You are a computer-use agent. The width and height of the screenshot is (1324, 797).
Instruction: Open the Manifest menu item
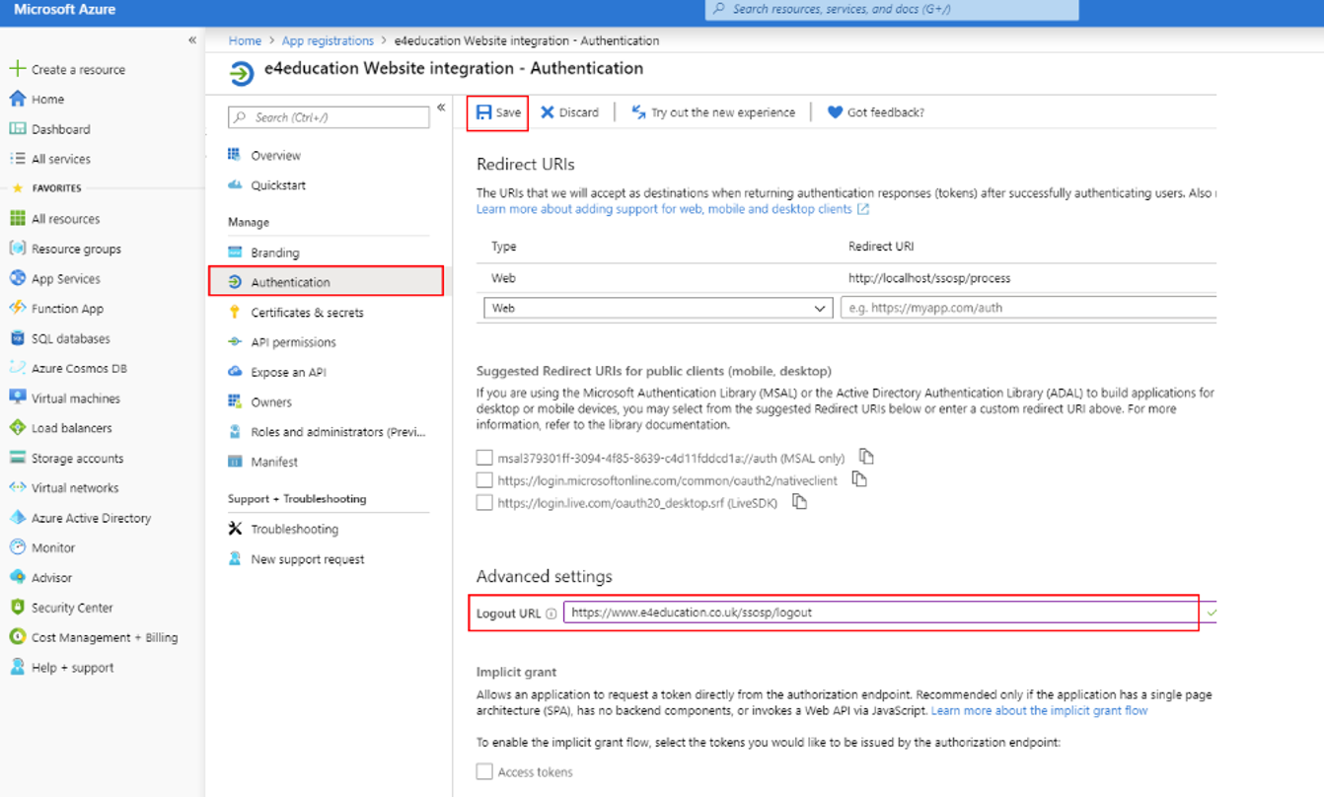(x=273, y=462)
